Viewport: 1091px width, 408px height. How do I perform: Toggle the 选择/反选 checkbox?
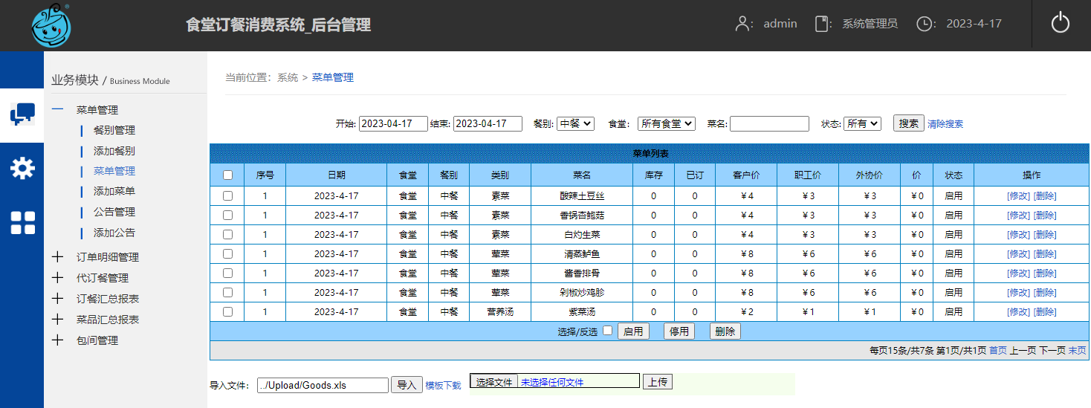click(607, 331)
